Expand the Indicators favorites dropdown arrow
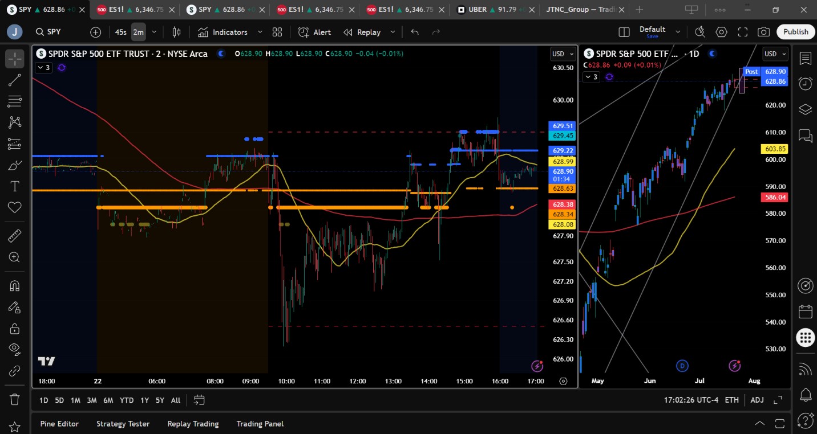Image resolution: width=817 pixels, height=434 pixels. [260, 32]
